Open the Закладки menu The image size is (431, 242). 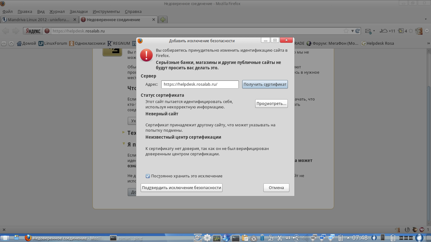(79, 12)
